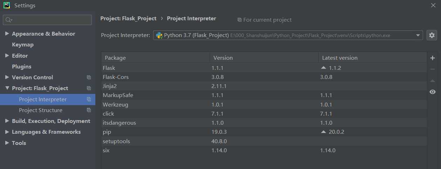Screen dimensions: 441x169
Task: Expand the Tools section
Action: (7, 143)
